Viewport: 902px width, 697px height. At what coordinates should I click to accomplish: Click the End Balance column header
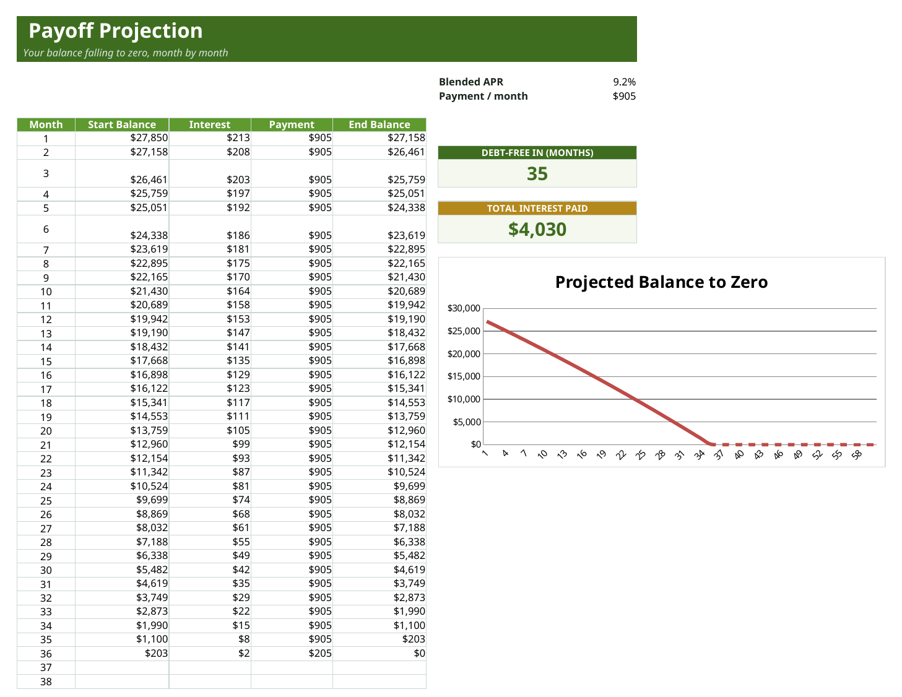379,124
